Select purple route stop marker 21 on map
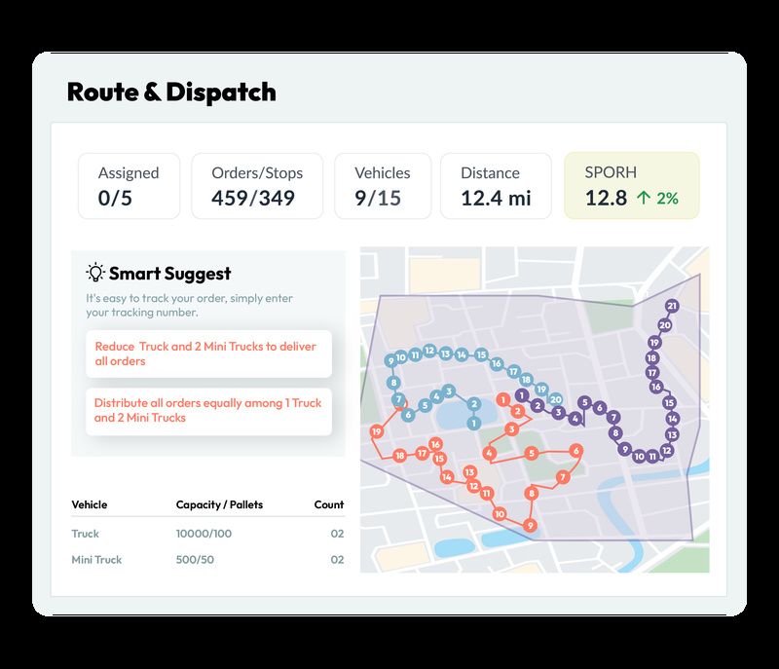This screenshot has height=669, width=779. click(x=672, y=306)
